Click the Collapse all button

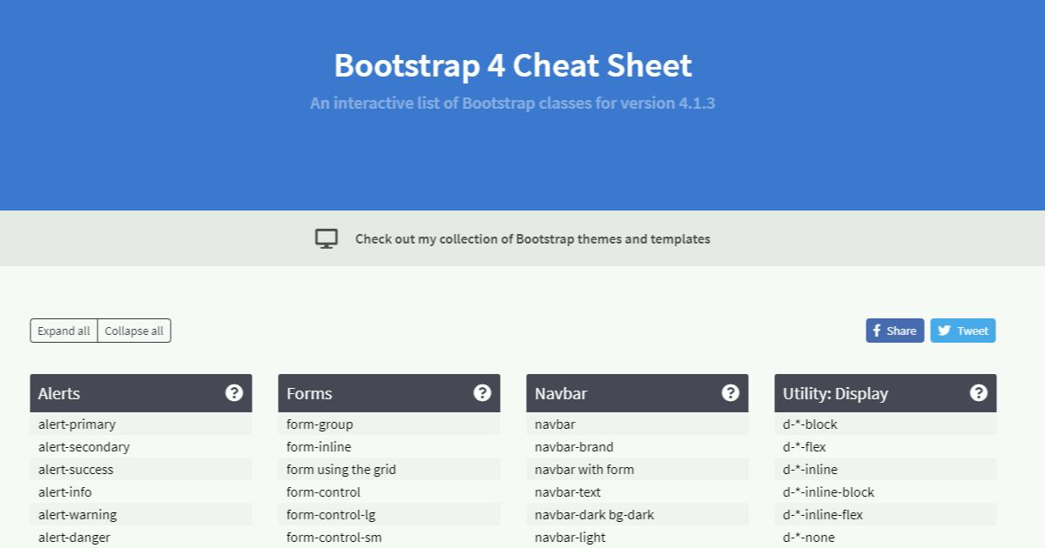pyautogui.click(x=133, y=331)
